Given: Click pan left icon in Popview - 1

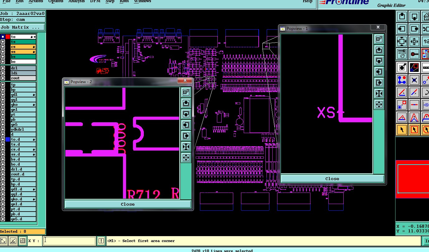Looking at the screenshot, I should [x=379, y=72].
